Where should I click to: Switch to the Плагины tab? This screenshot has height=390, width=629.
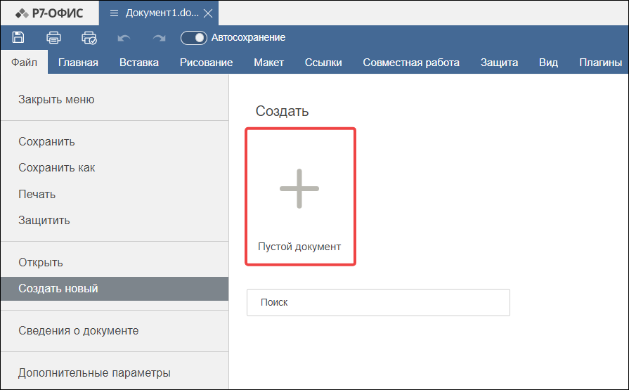[x=600, y=63]
